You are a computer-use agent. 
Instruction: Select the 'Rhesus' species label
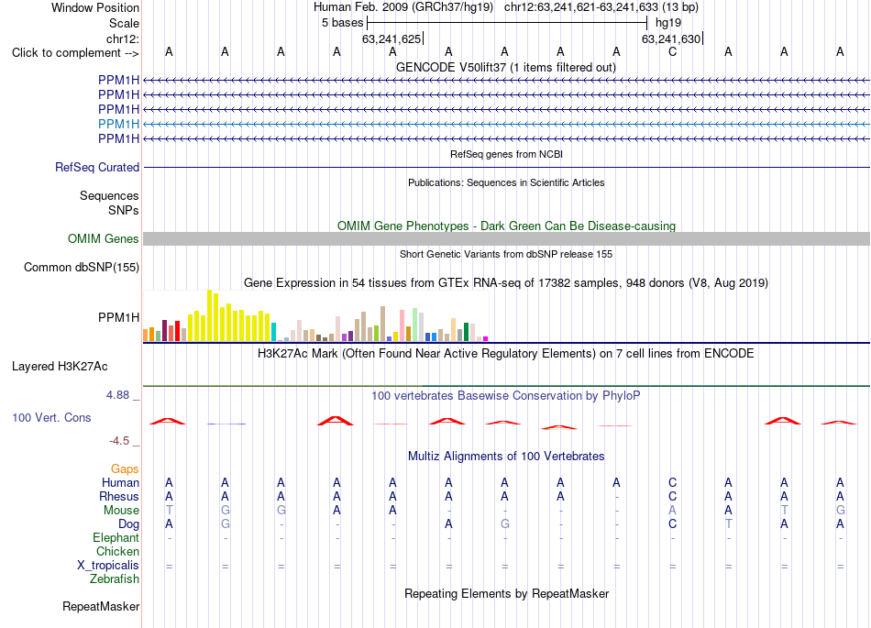(119, 496)
